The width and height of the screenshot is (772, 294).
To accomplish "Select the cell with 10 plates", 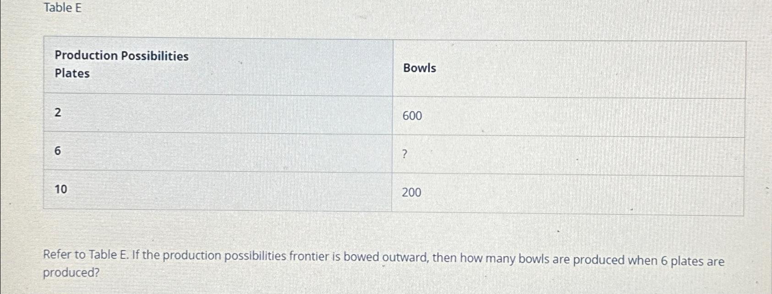I will click(x=218, y=191).
